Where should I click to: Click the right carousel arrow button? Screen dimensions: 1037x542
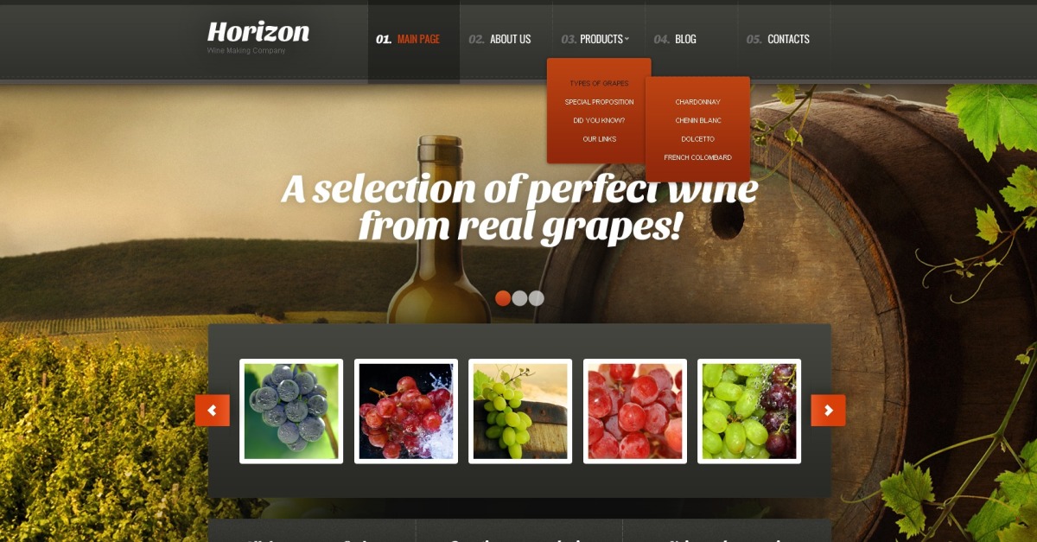pos(828,411)
